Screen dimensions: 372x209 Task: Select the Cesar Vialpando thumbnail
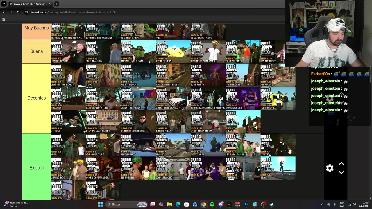pyautogui.click(x=243, y=145)
